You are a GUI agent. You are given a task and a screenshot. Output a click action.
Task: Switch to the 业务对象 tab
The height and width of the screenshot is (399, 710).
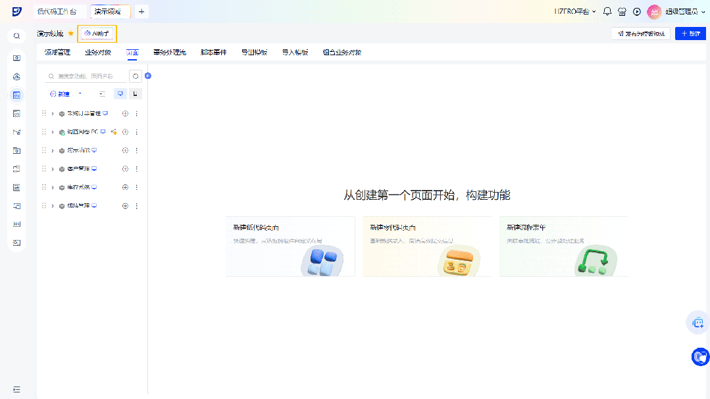pyautogui.click(x=98, y=52)
